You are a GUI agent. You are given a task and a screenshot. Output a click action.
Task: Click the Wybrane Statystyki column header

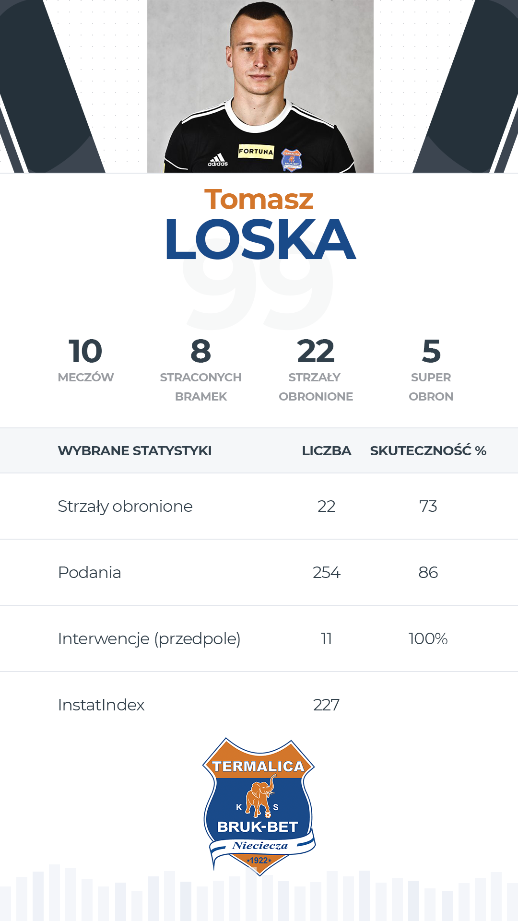(135, 451)
